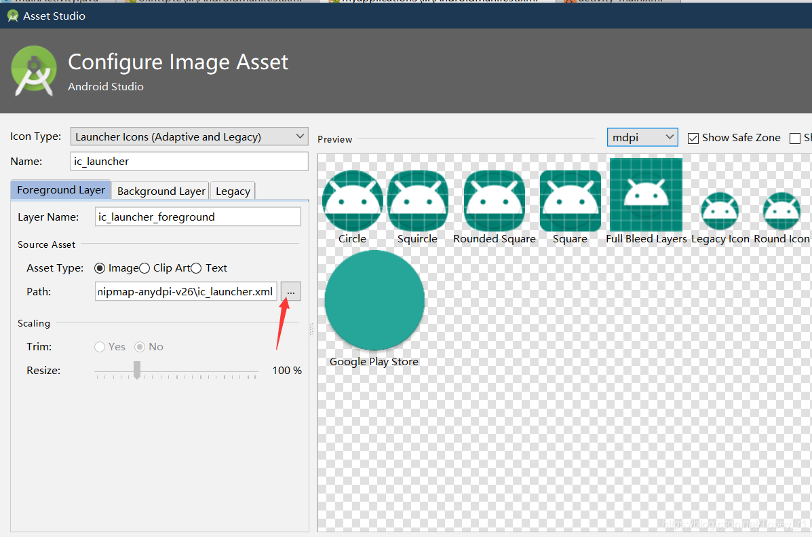The width and height of the screenshot is (812, 537).
Task: Click the Squircle label text
Action: coord(417,239)
